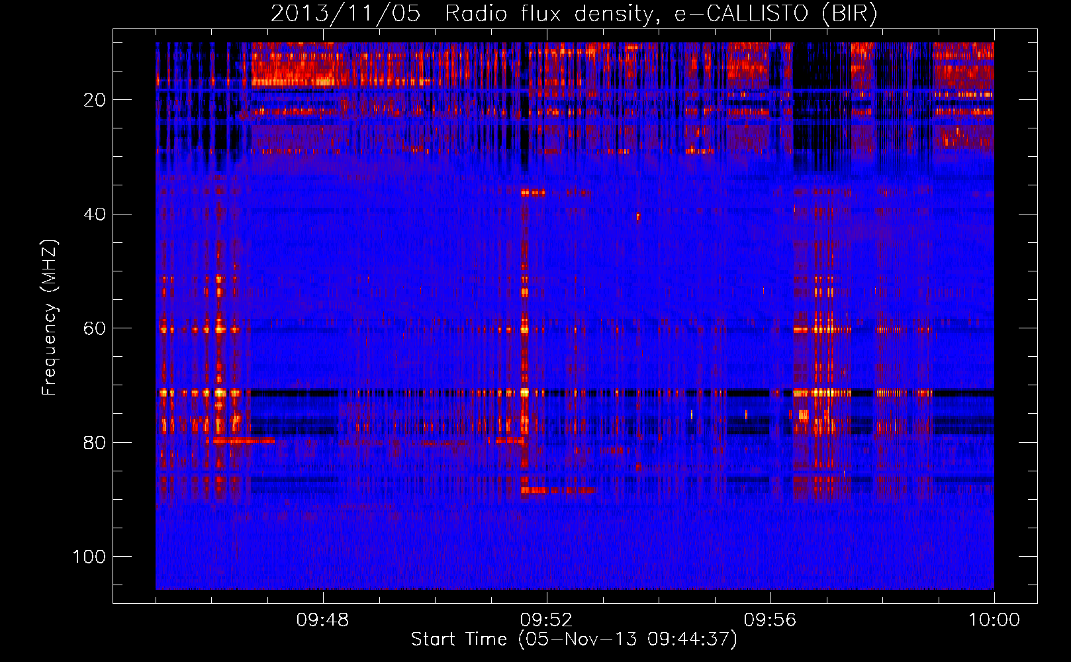Click the time tick label '09:52'
1071x662 pixels.
(x=546, y=620)
